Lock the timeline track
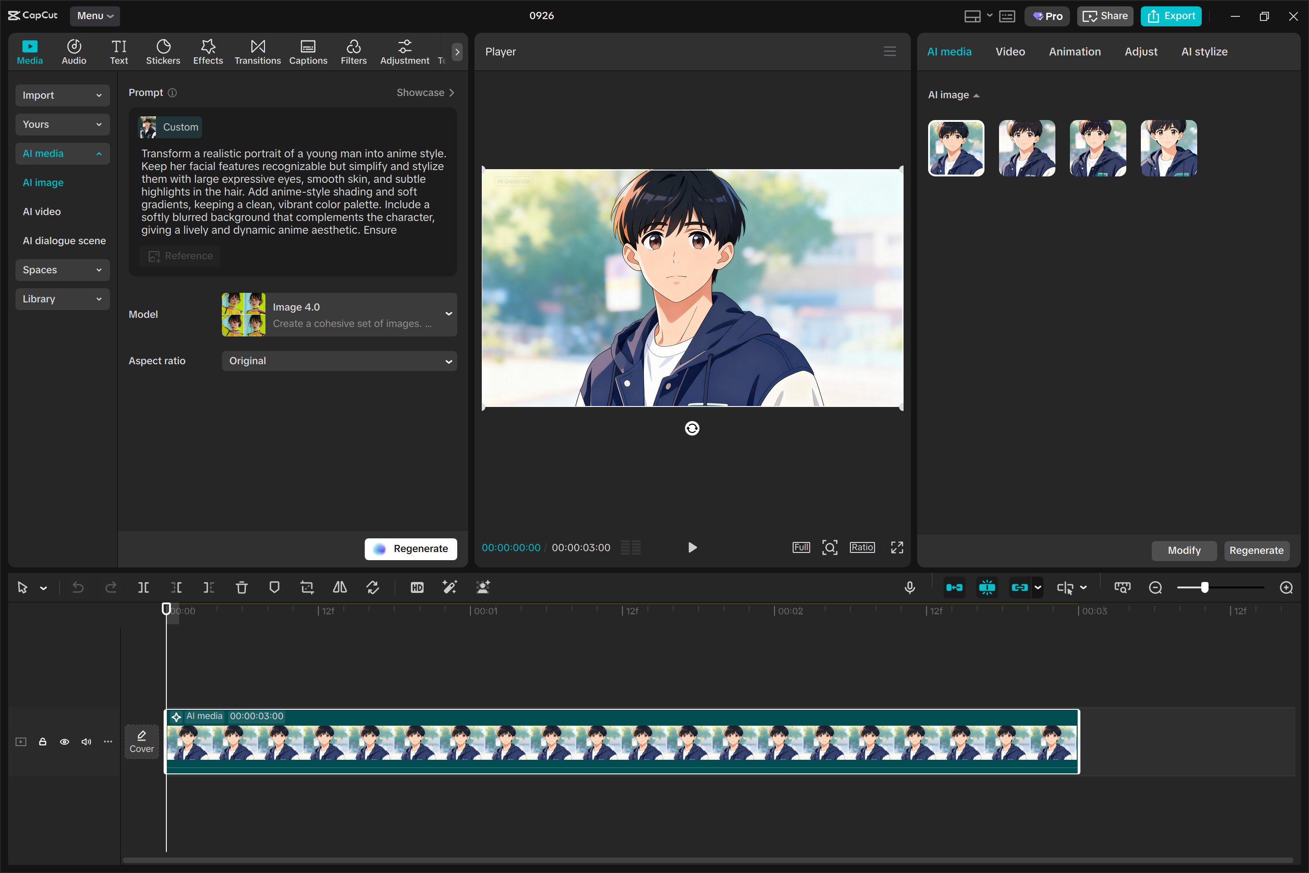 pos(42,742)
